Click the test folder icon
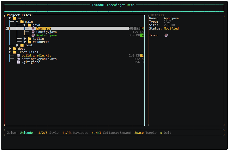Viewport: 228px width, 150px height. [22, 45]
